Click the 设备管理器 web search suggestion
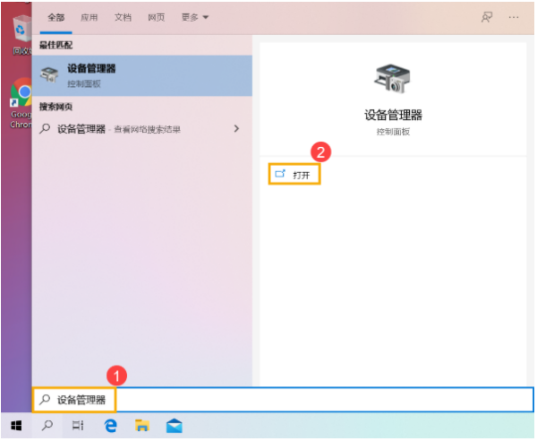 [142, 129]
